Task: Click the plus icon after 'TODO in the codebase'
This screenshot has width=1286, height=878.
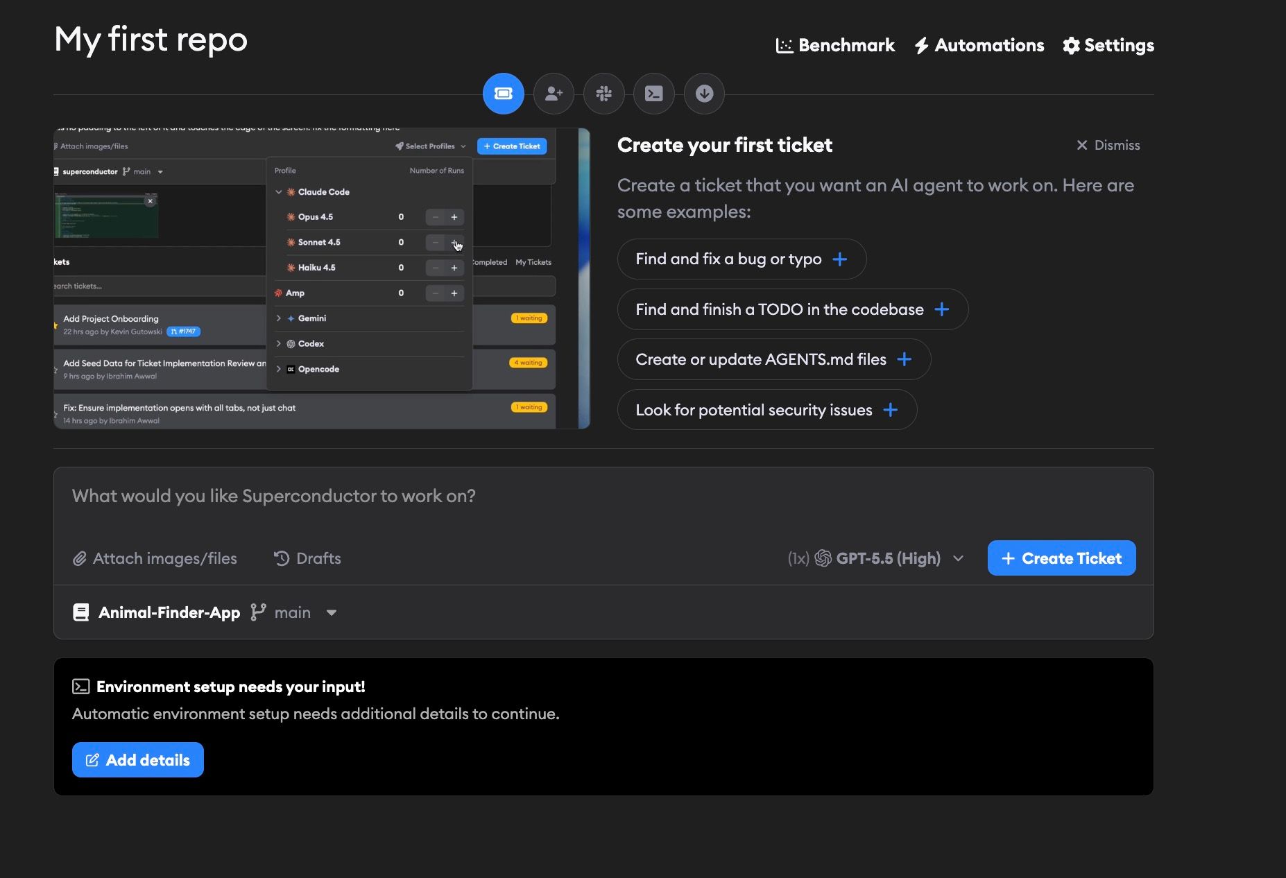Action: (941, 309)
